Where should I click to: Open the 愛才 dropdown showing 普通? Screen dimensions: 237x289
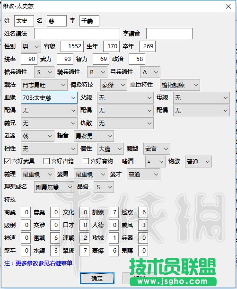click(143, 175)
